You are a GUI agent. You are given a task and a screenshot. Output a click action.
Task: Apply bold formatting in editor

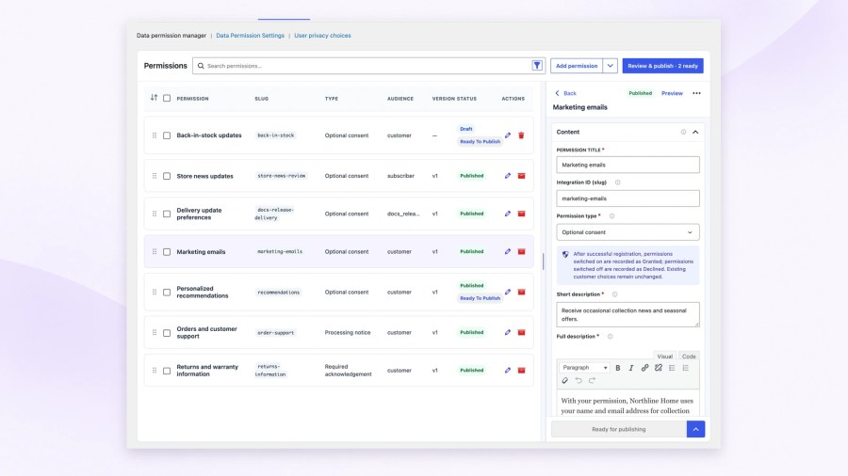tap(617, 368)
